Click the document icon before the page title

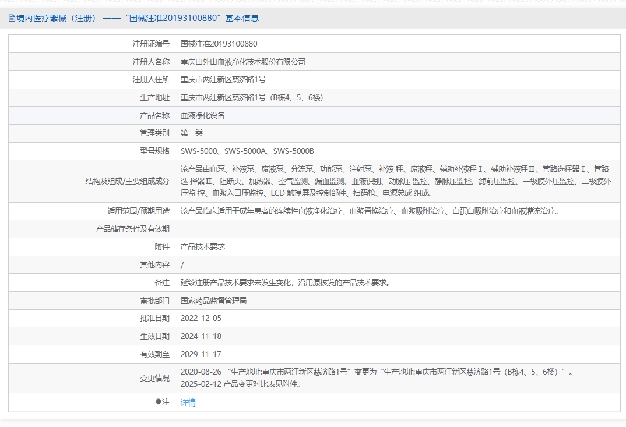click(x=12, y=18)
